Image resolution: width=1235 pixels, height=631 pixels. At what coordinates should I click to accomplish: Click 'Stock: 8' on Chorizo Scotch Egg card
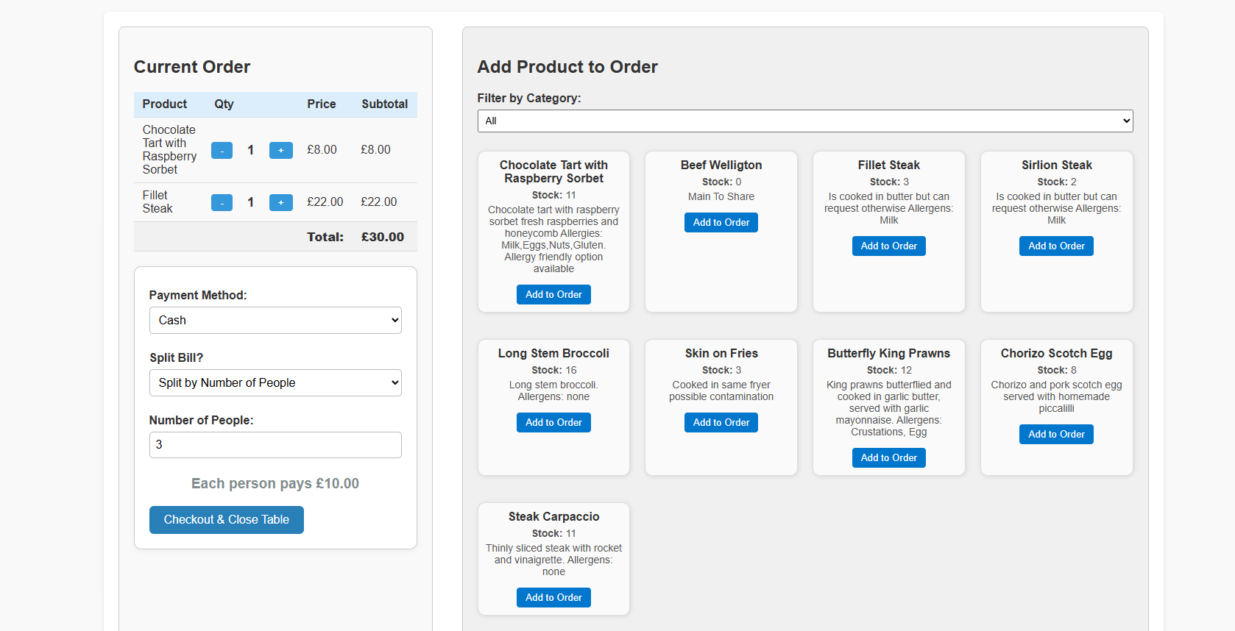pyautogui.click(x=1056, y=371)
